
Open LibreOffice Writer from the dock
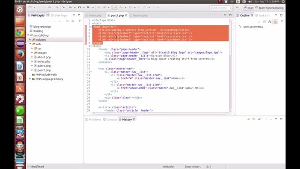(x=20, y=66)
